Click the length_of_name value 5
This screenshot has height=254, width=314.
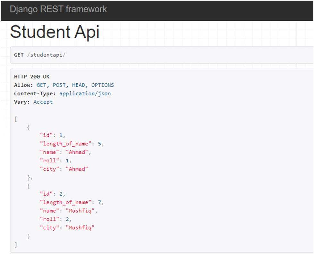tap(99, 144)
